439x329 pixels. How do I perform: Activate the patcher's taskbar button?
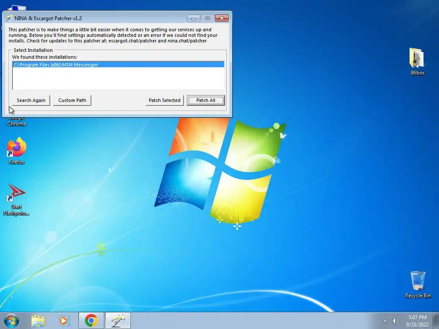pyautogui.click(x=117, y=320)
